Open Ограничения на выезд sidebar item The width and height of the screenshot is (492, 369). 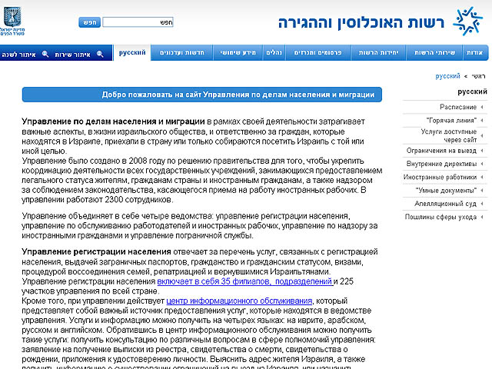point(441,151)
